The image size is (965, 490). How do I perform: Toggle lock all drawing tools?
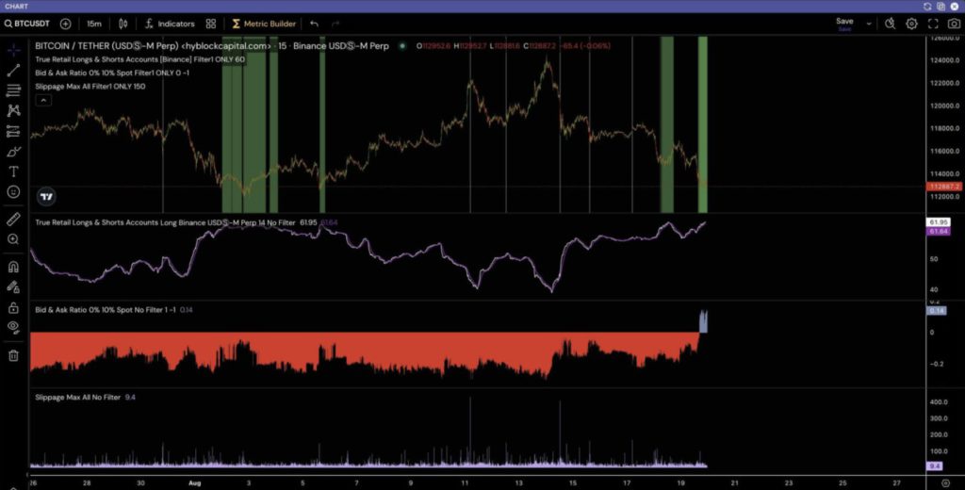[14, 307]
